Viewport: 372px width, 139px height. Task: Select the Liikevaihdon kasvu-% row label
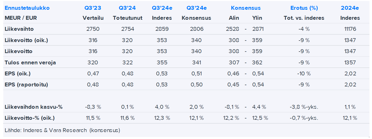coord(33,107)
